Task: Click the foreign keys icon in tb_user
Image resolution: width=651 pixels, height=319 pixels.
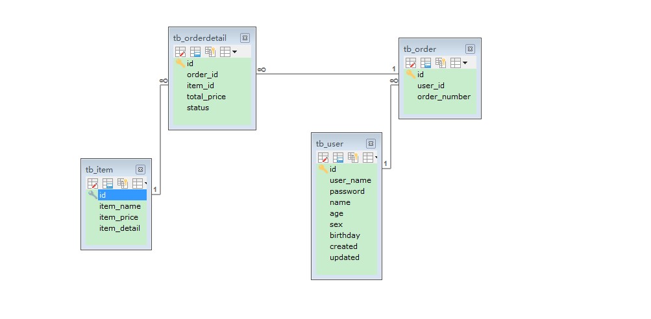Action: (353, 158)
